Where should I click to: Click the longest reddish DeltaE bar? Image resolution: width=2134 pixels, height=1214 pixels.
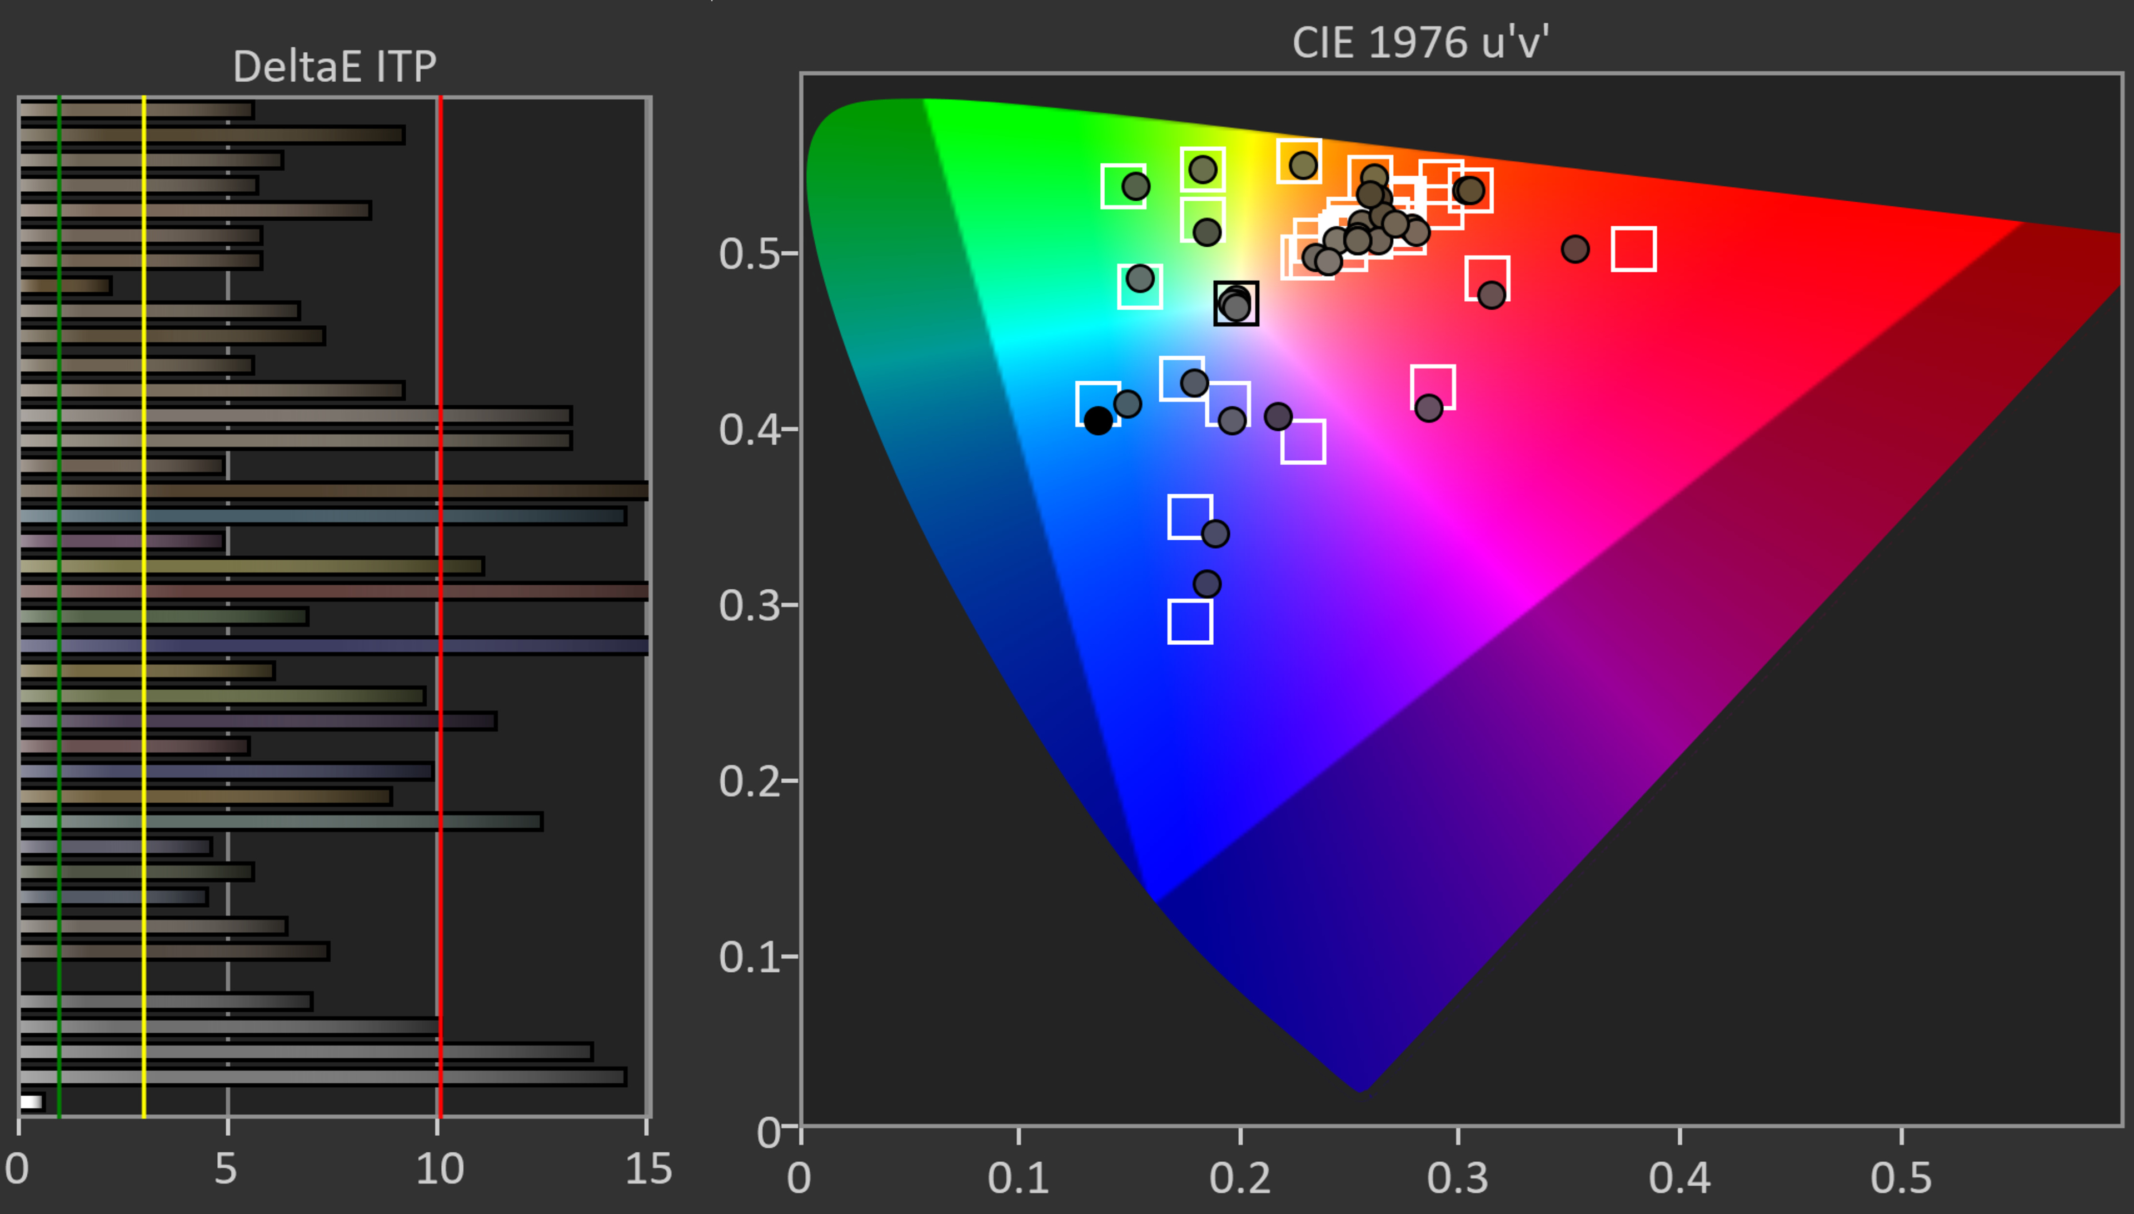pos(333,592)
